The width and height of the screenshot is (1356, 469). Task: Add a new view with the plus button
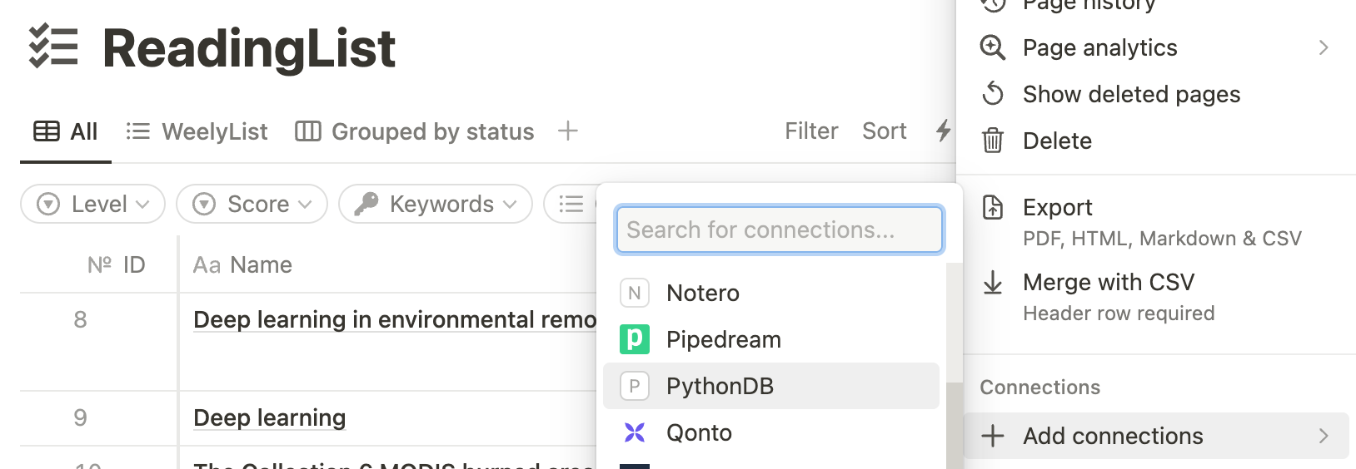point(568,131)
